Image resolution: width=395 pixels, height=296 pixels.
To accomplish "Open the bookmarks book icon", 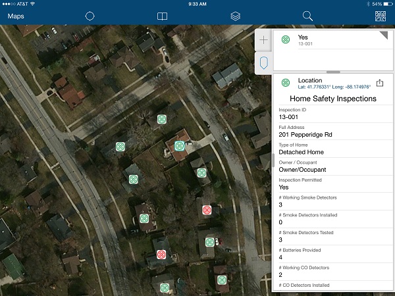I will click(162, 16).
